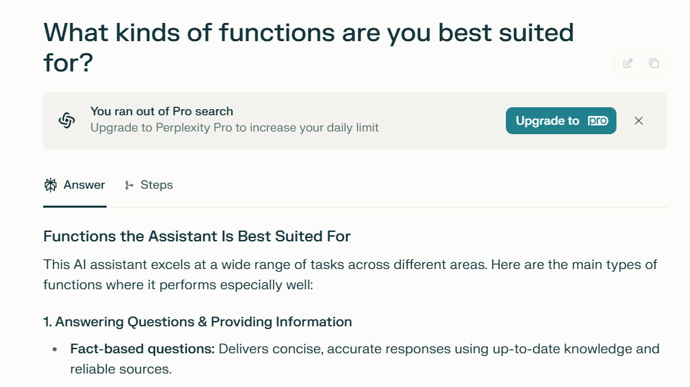Click the word 'for?' in the title
The height and width of the screenshot is (387, 690).
click(68, 64)
